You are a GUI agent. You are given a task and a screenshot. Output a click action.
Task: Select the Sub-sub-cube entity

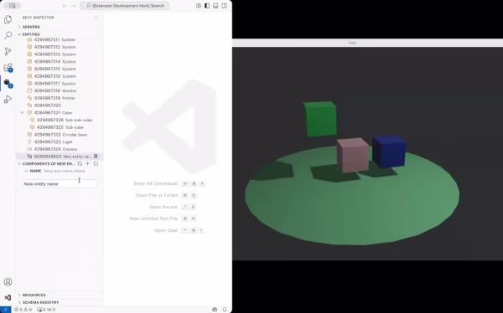point(60,121)
